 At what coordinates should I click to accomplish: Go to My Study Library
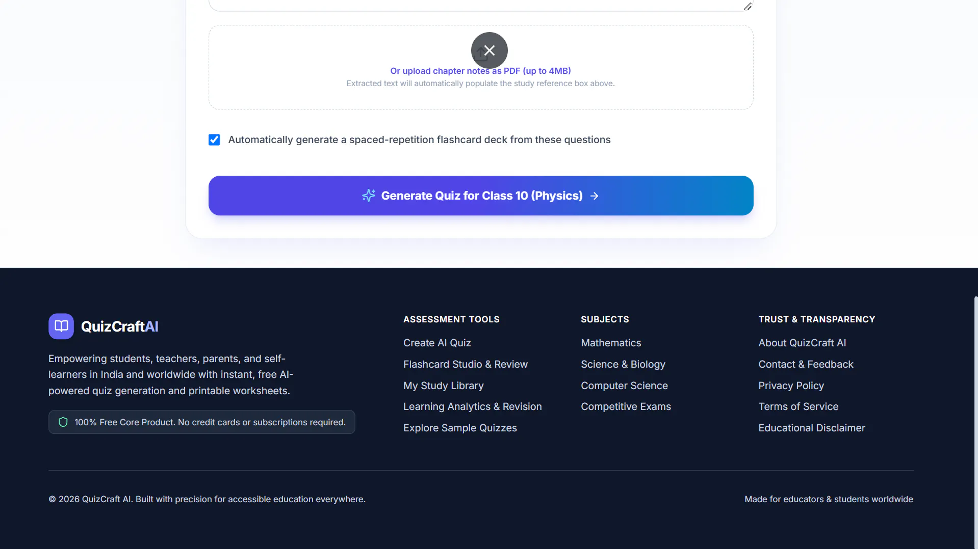tap(444, 386)
